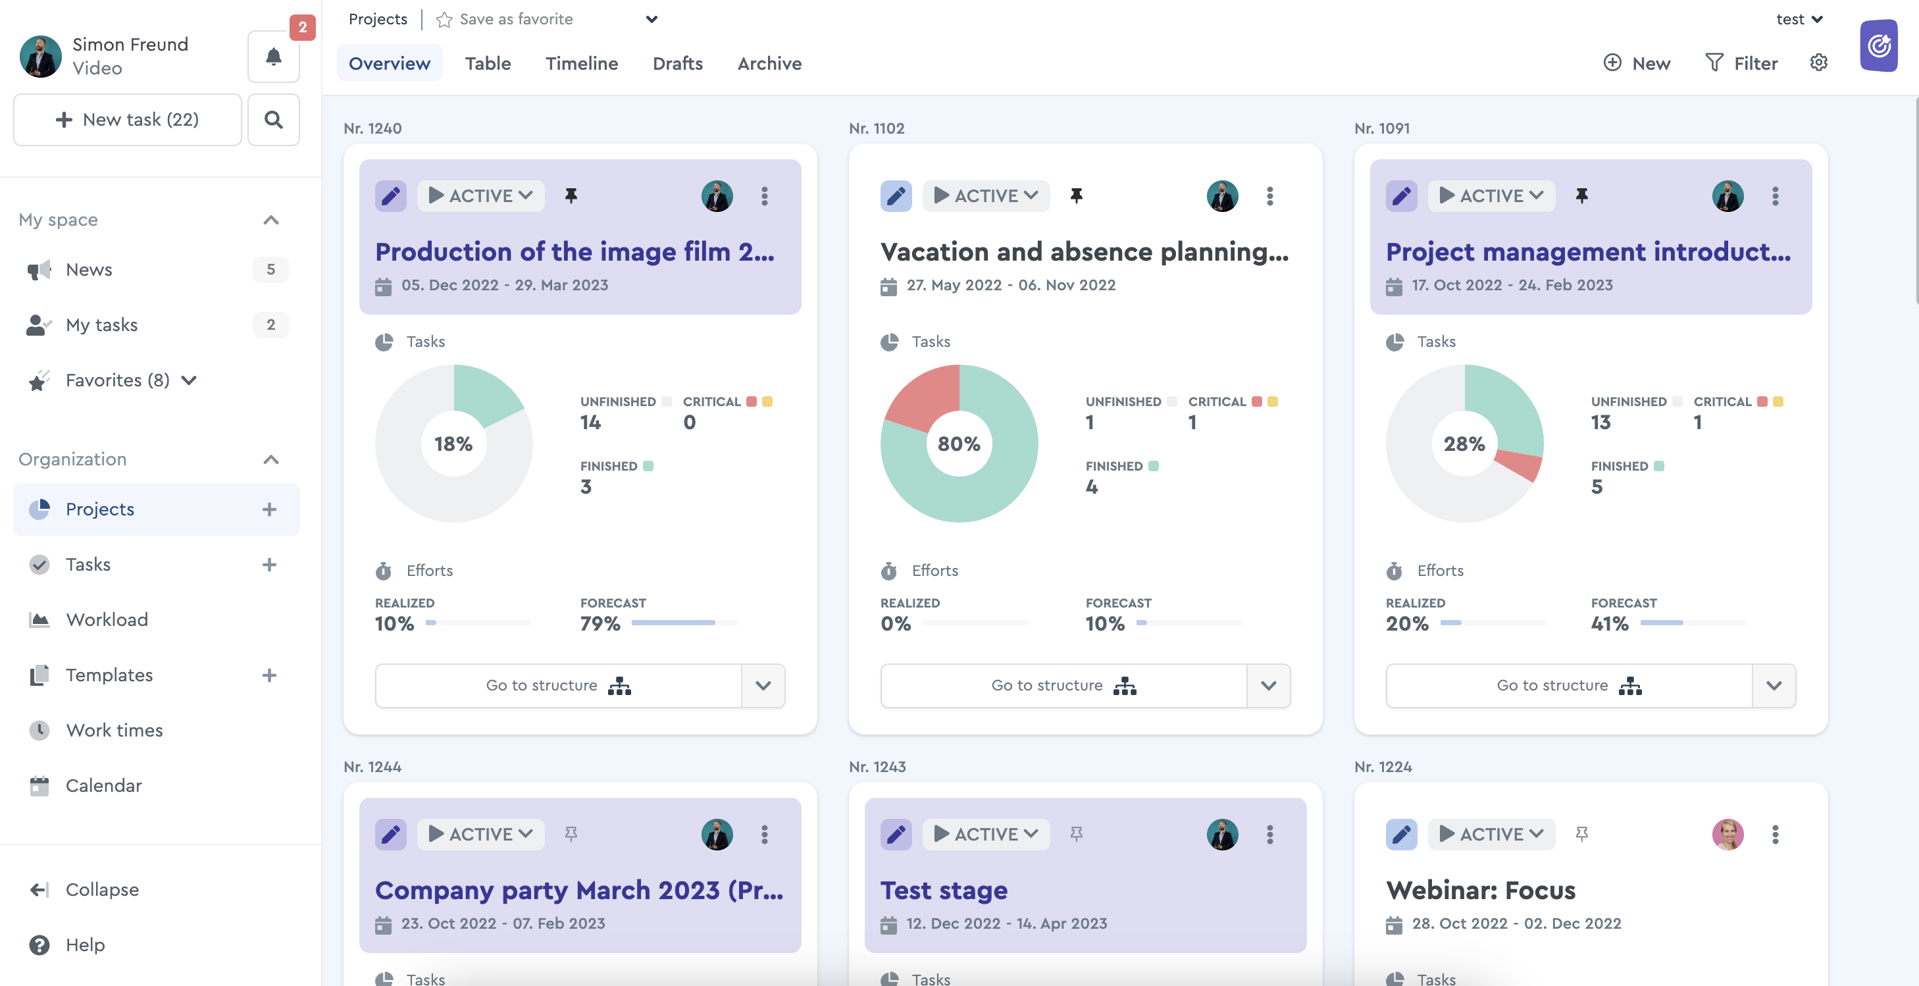This screenshot has height=986, width=1919.
Task: Click owner avatar on Webinar: Focus card
Action: point(1727,834)
